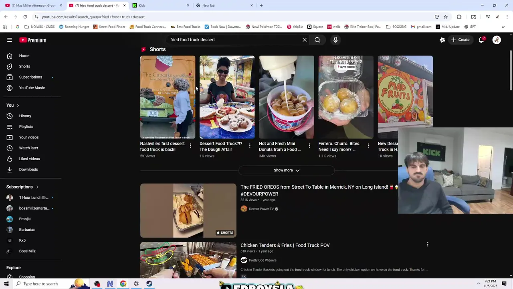Switch to the New Tab browser tab
This screenshot has height=289, width=513.
[x=224, y=6]
